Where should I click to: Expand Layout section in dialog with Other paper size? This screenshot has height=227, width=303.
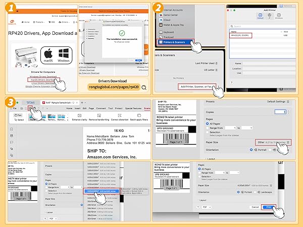click(210, 159)
